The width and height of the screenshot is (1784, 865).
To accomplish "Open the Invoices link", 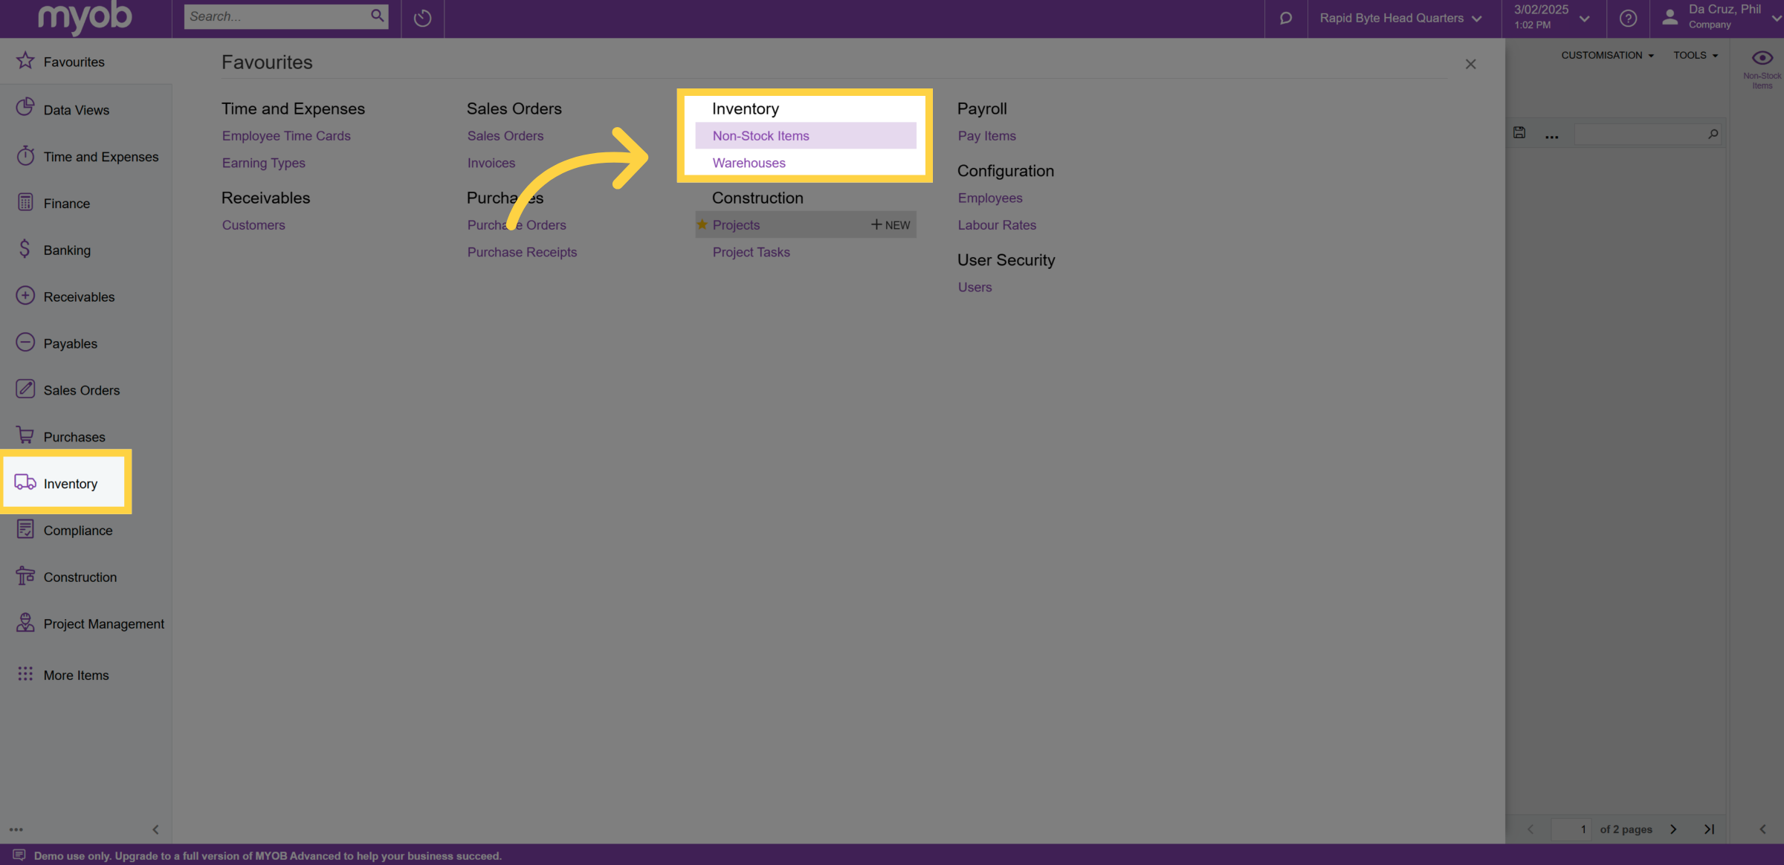I will (x=491, y=163).
